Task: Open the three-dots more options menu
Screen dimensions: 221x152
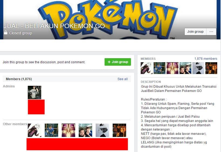Action: [211, 32]
